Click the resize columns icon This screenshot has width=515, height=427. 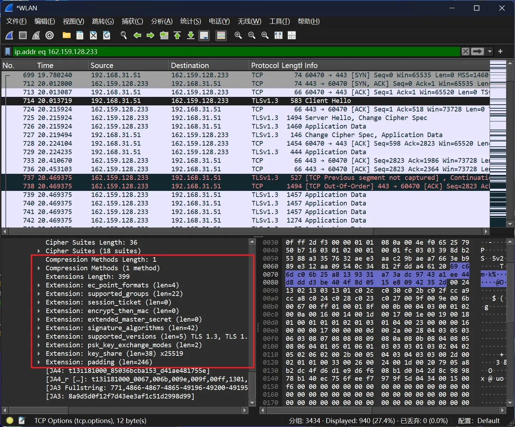279,35
